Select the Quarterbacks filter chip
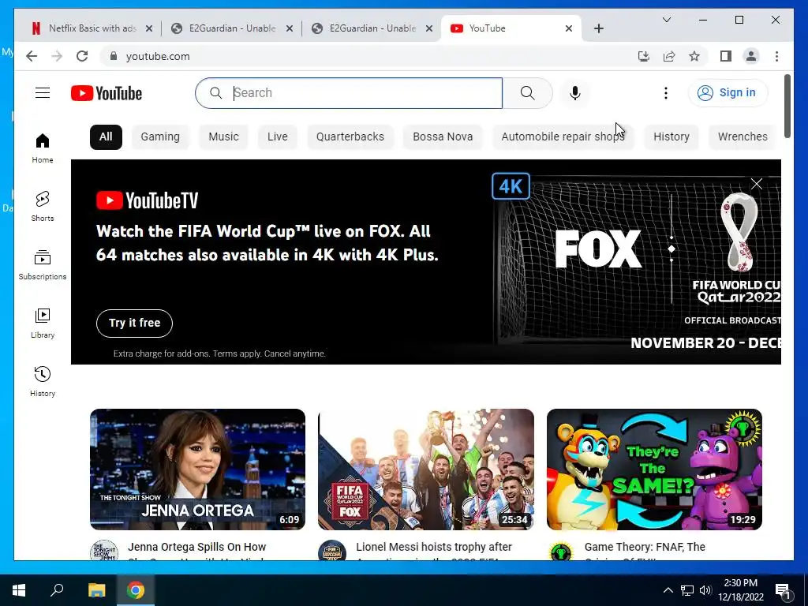Image resolution: width=808 pixels, height=606 pixels. (x=350, y=137)
